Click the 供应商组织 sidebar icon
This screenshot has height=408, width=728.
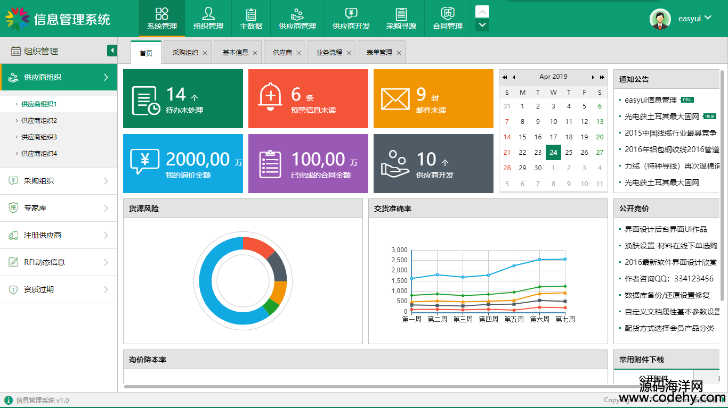pyautogui.click(x=14, y=78)
